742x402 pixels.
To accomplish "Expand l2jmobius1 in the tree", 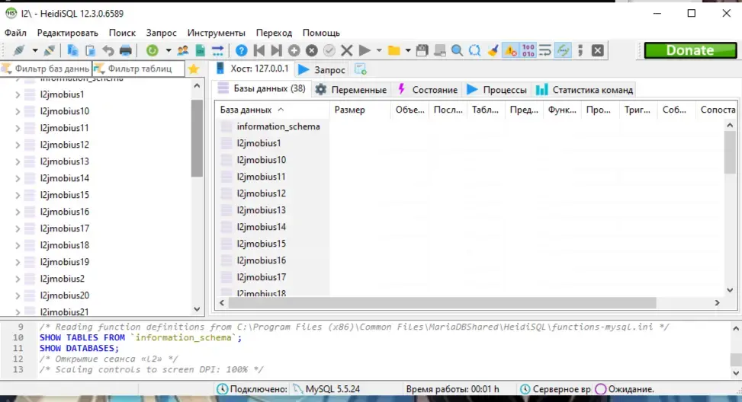I will [x=18, y=95].
